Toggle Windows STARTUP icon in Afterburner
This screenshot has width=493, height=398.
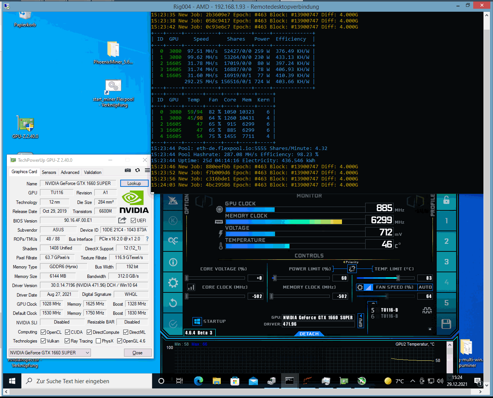pos(197,321)
